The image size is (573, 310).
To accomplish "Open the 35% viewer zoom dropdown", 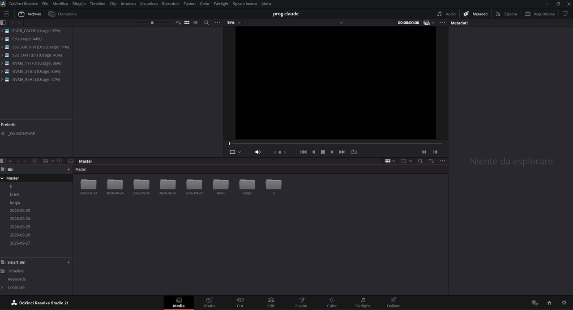I will [234, 22].
